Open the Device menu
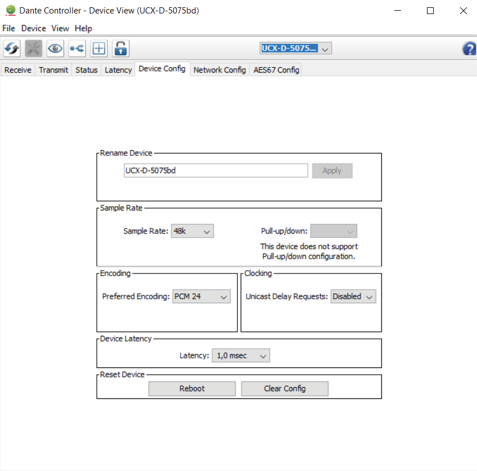The height and width of the screenshot is (471, 477). (x=33, y=28)
